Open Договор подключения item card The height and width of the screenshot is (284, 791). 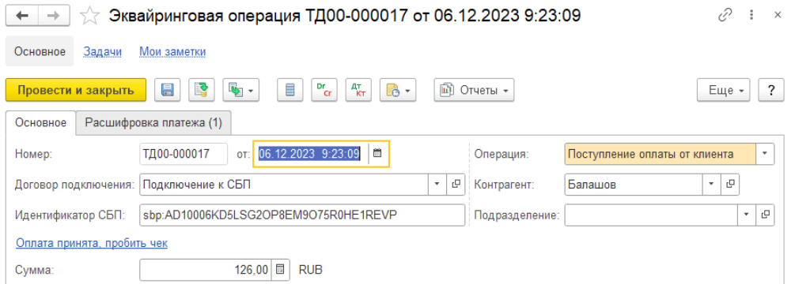[x=456, y=185]
